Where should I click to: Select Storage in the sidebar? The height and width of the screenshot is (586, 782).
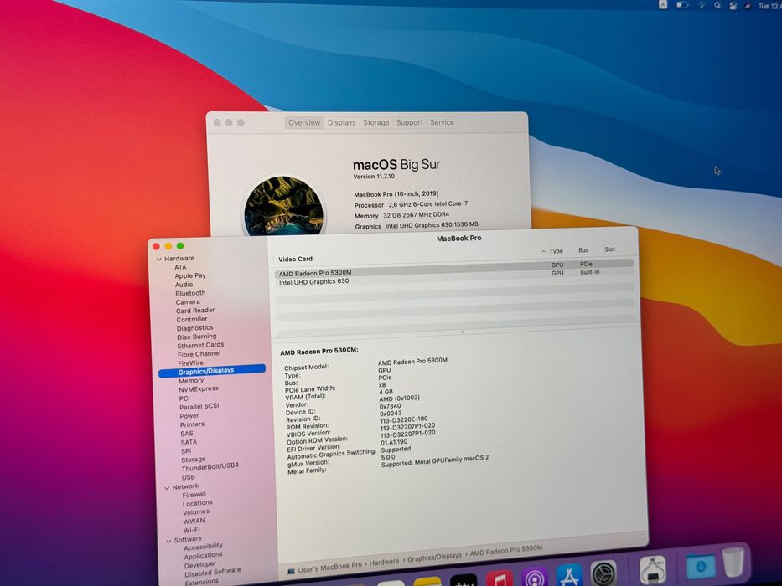point(194,460)
